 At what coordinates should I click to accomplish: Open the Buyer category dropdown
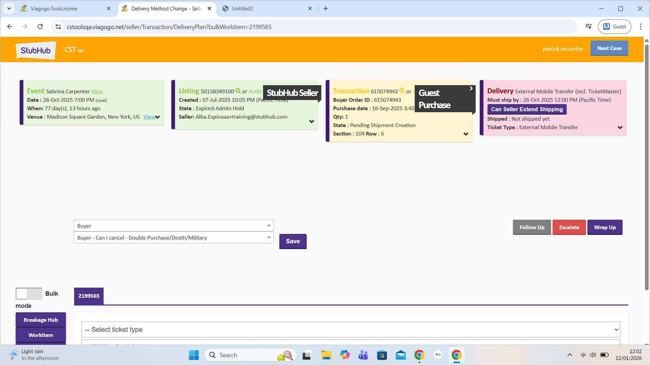pyautogui.click(x=173, y=226)
